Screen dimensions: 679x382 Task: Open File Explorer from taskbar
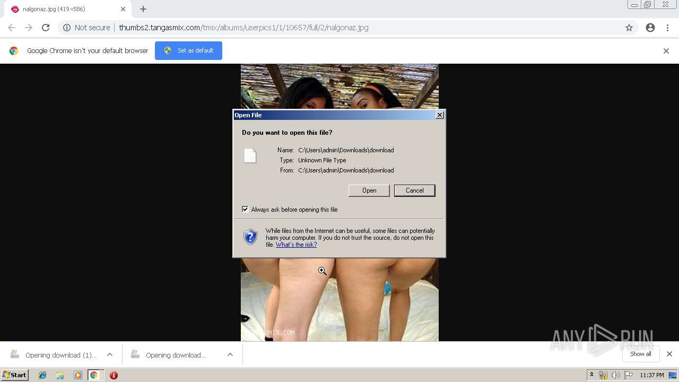click(x=60, y=375)
